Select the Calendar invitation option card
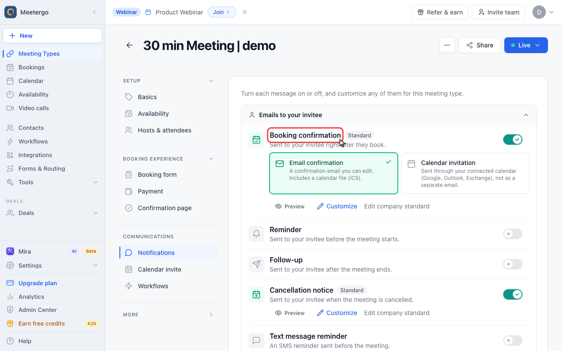Screen dimensions: 562x351 pos(465,173)
